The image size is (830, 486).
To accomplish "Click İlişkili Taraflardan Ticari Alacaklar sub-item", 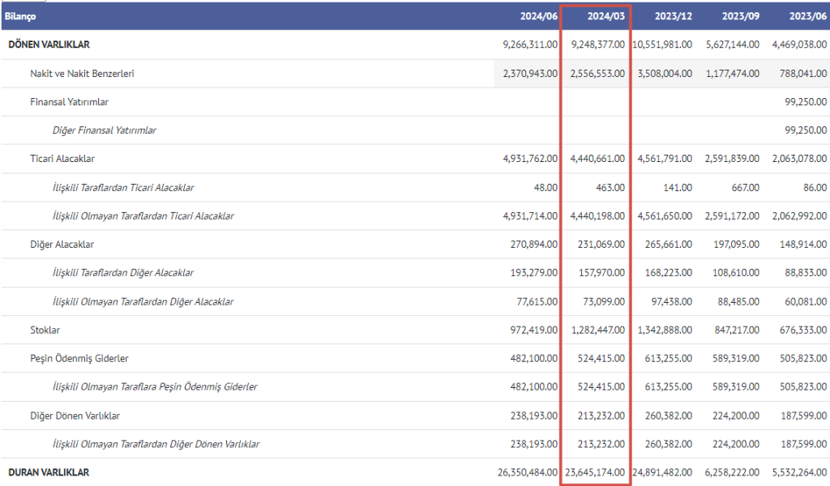I will (x=122, y=188).
